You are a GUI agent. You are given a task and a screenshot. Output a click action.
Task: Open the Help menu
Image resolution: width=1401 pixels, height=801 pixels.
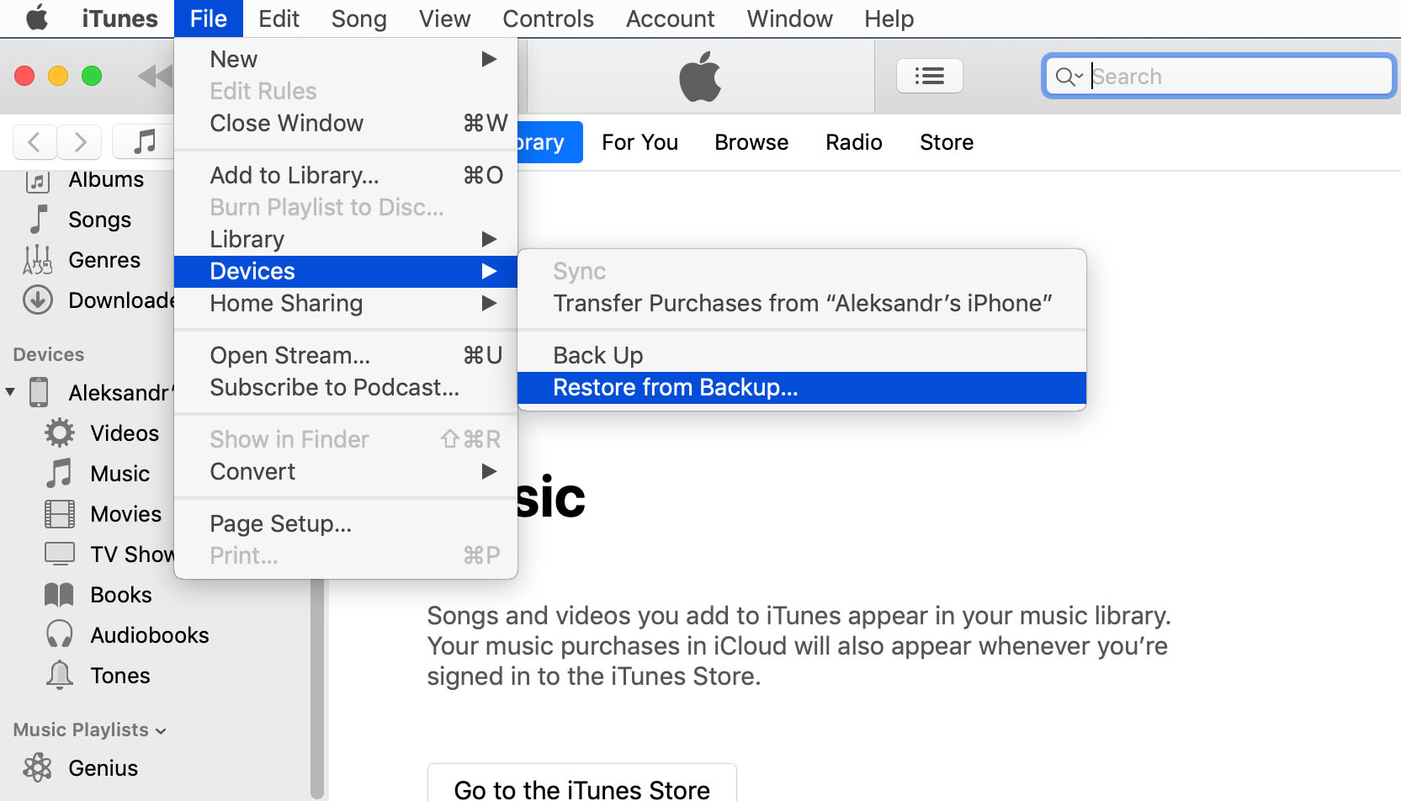tap(889, 19)
